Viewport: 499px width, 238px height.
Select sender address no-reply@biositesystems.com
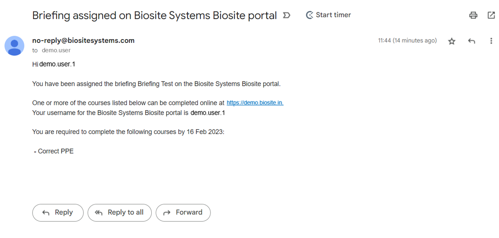[x=83, y=41]
